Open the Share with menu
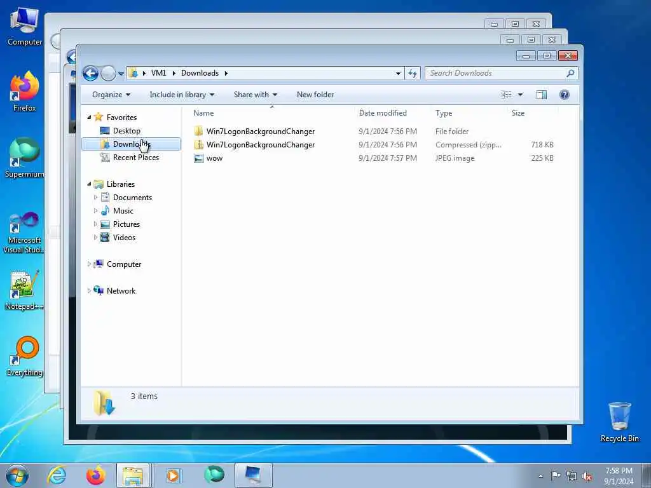 tap(256, 95)
